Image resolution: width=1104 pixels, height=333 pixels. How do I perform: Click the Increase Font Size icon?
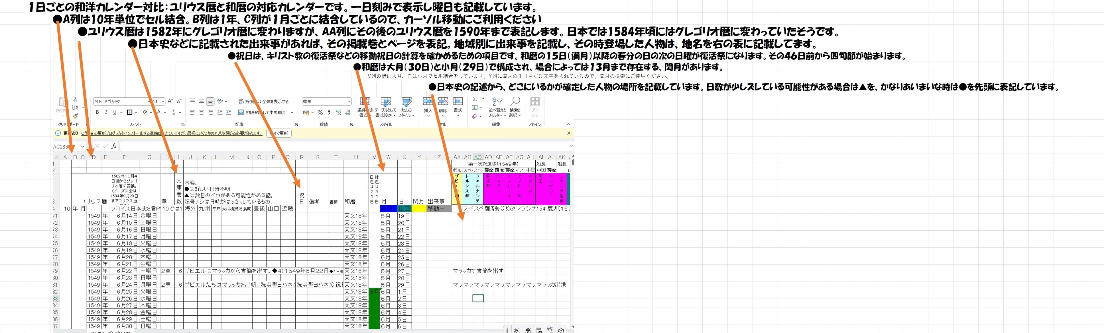pyautogui.click(x=170, y=101)
